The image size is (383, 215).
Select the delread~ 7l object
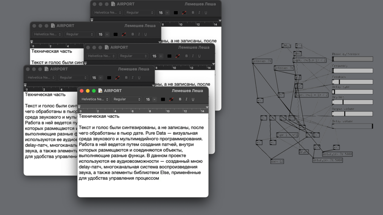pos(262,61)
